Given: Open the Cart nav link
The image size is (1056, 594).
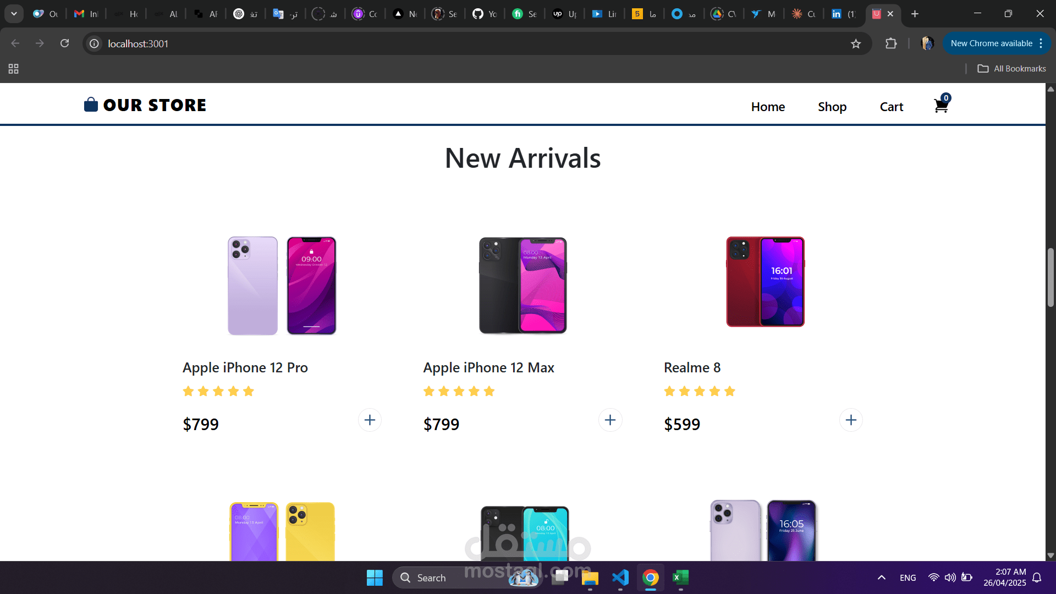Looking at the screenshot, I should point(892,107).
